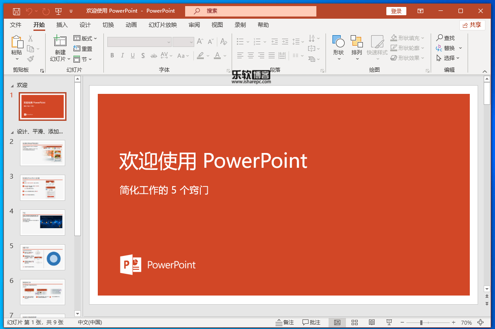Click the Sign in (登录) button
This screenshot has height=329, width=495.
[x=396, y=11]
